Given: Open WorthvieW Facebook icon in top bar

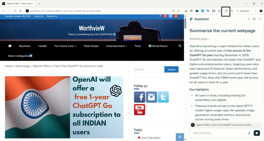Looking at the screenshot, I should [160, 16].
